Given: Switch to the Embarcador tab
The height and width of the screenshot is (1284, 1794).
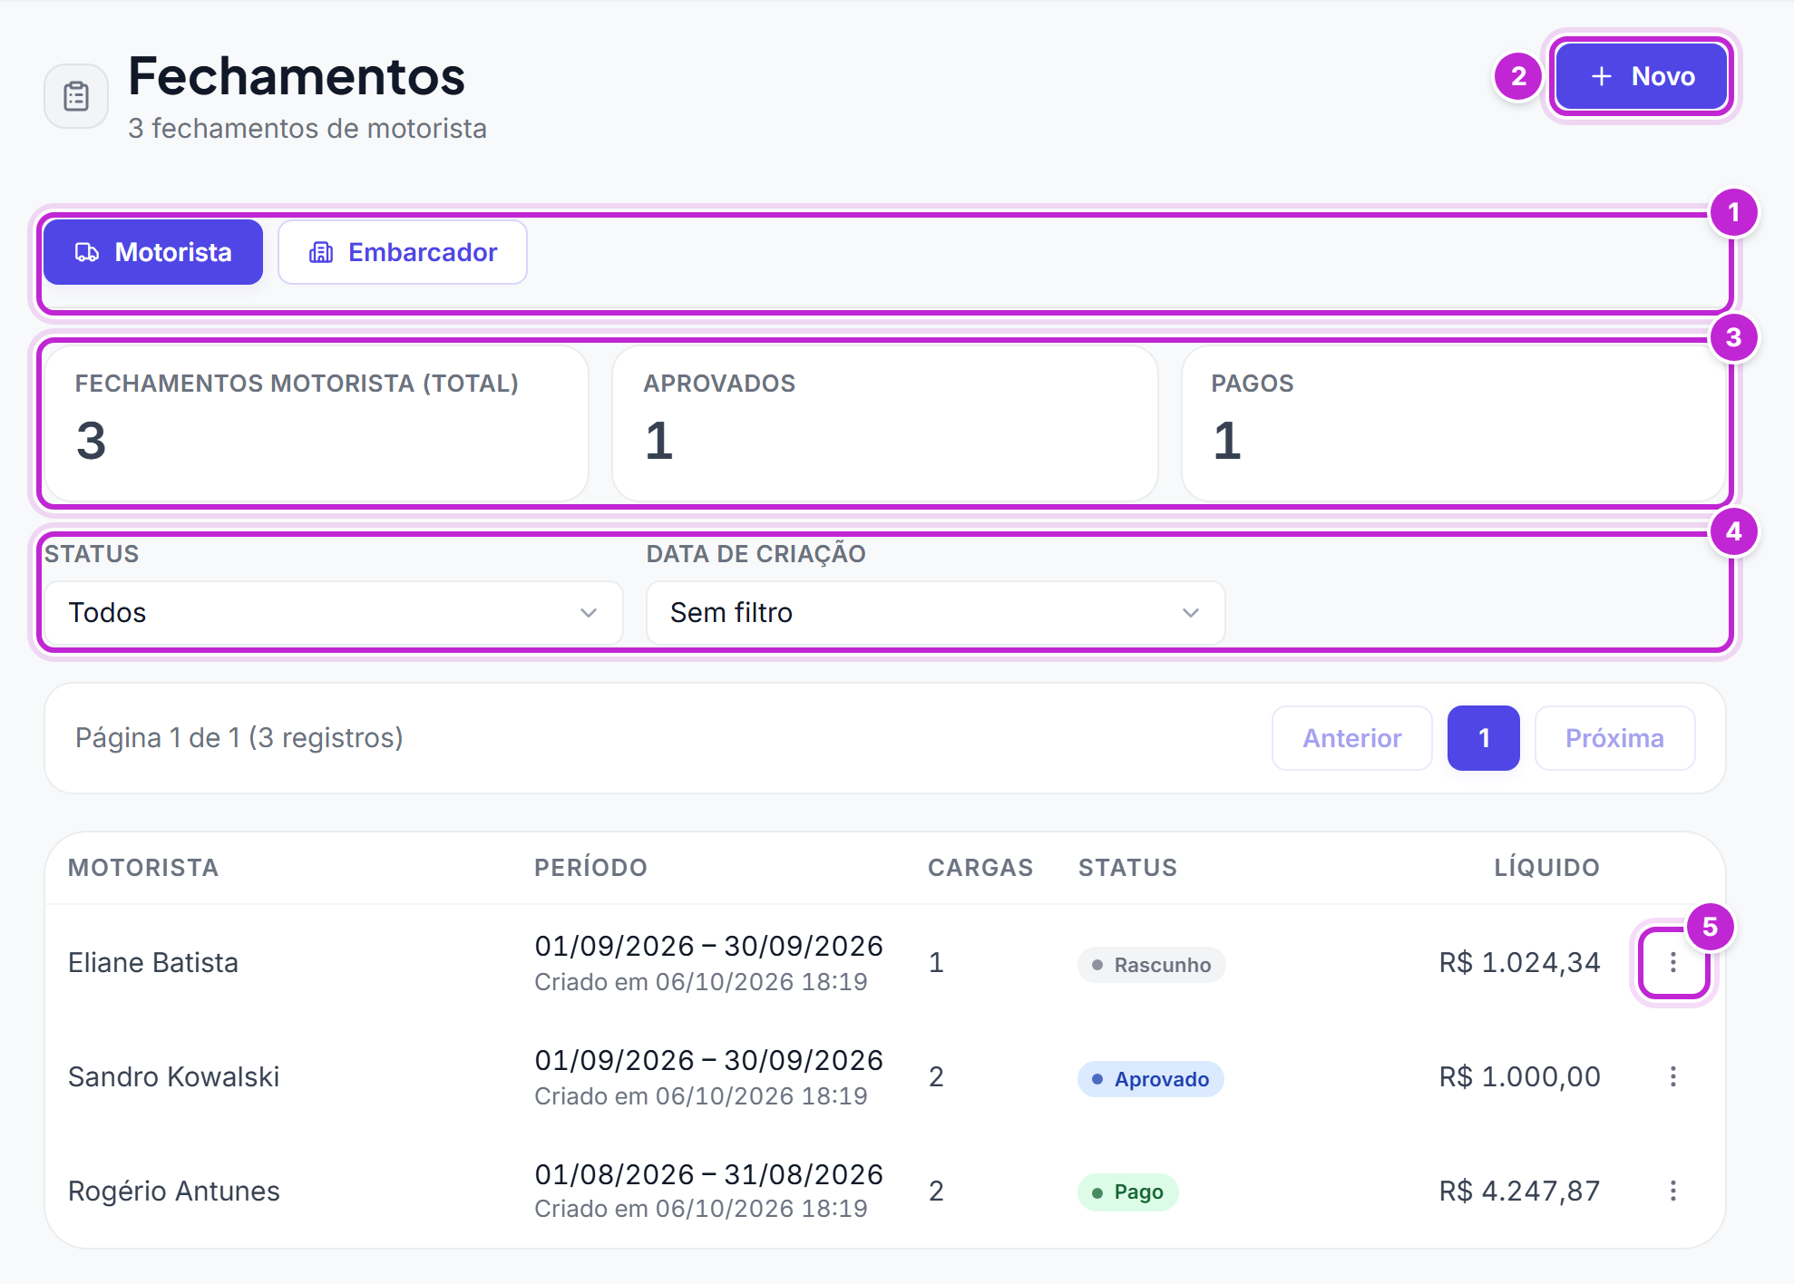Looking at the screenshot, I should pos(403,252).
